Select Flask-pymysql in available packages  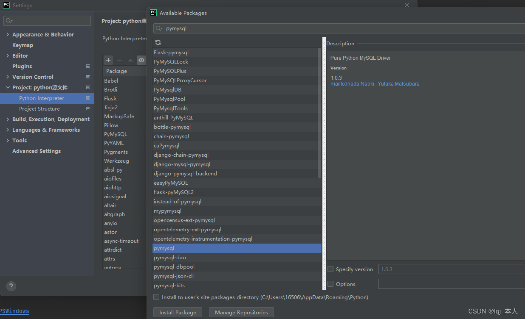(x=235, y=53)
